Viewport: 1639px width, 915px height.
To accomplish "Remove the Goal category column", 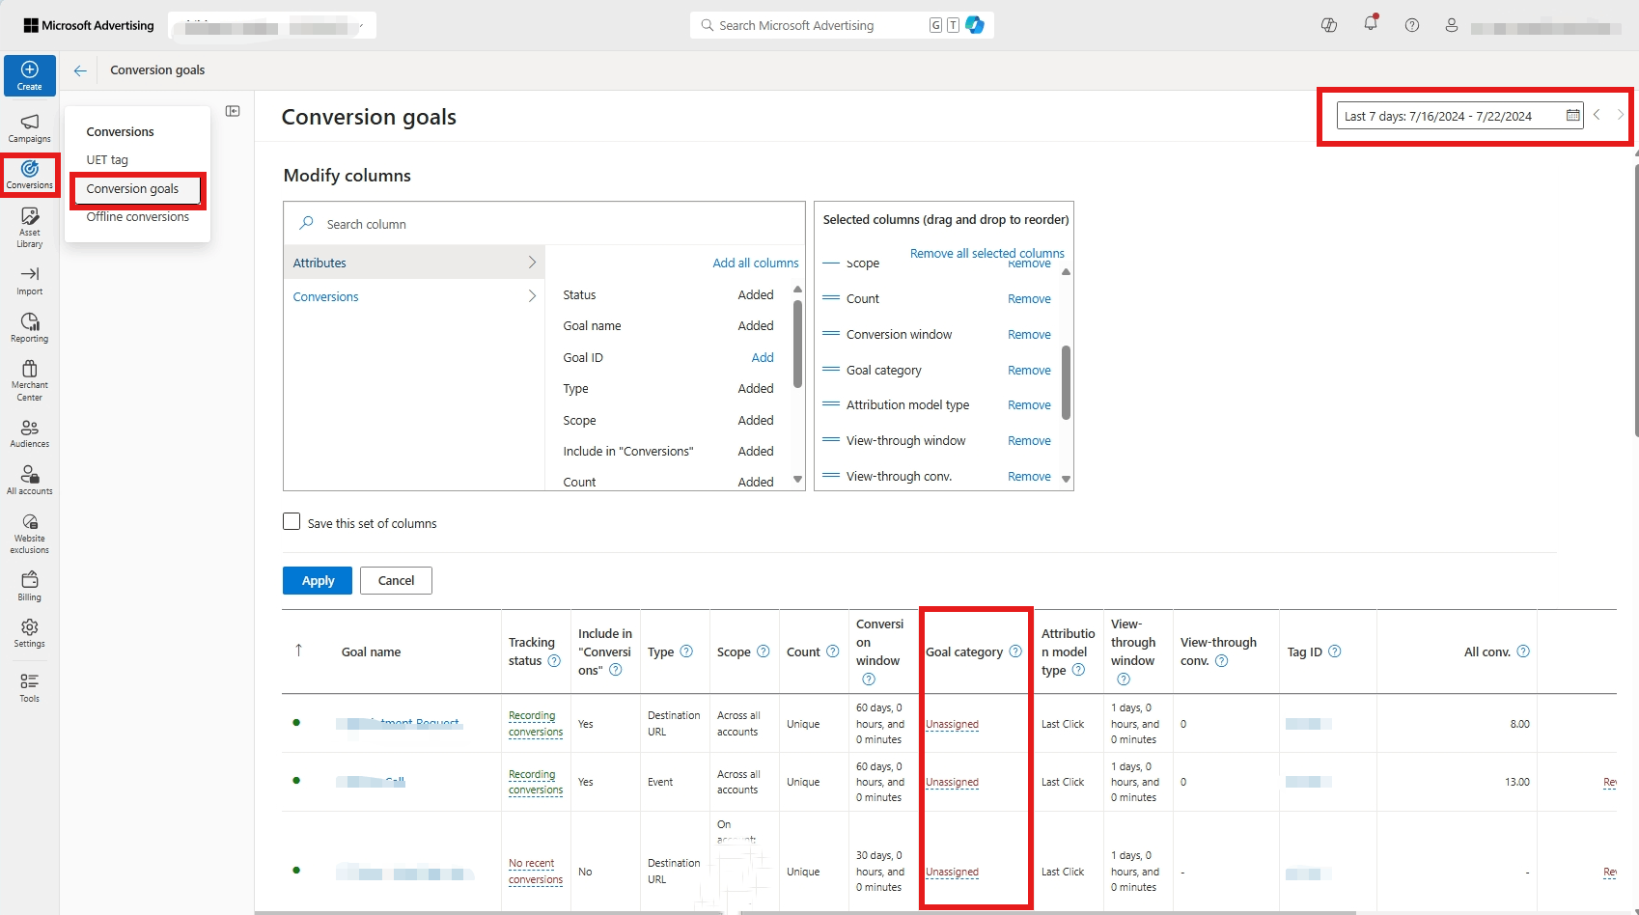I will click(x=1029, y=370).
